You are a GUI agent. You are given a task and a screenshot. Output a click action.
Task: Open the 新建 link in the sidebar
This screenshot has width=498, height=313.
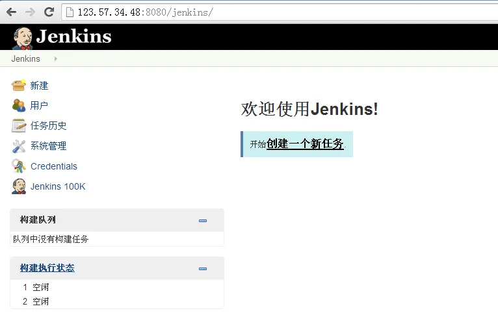pyautogui.click(x=39, y=86)
